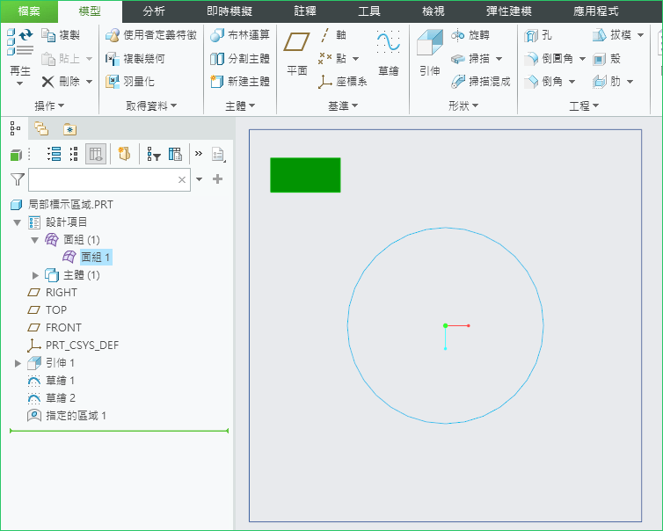
Task: Open the 操作 group dropdown
Action: pyautogui.click(x=48, y=105)
